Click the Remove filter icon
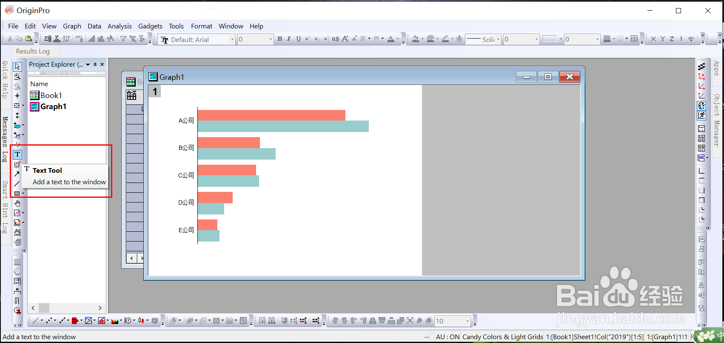724x343 pixels. tap(133, 39)
